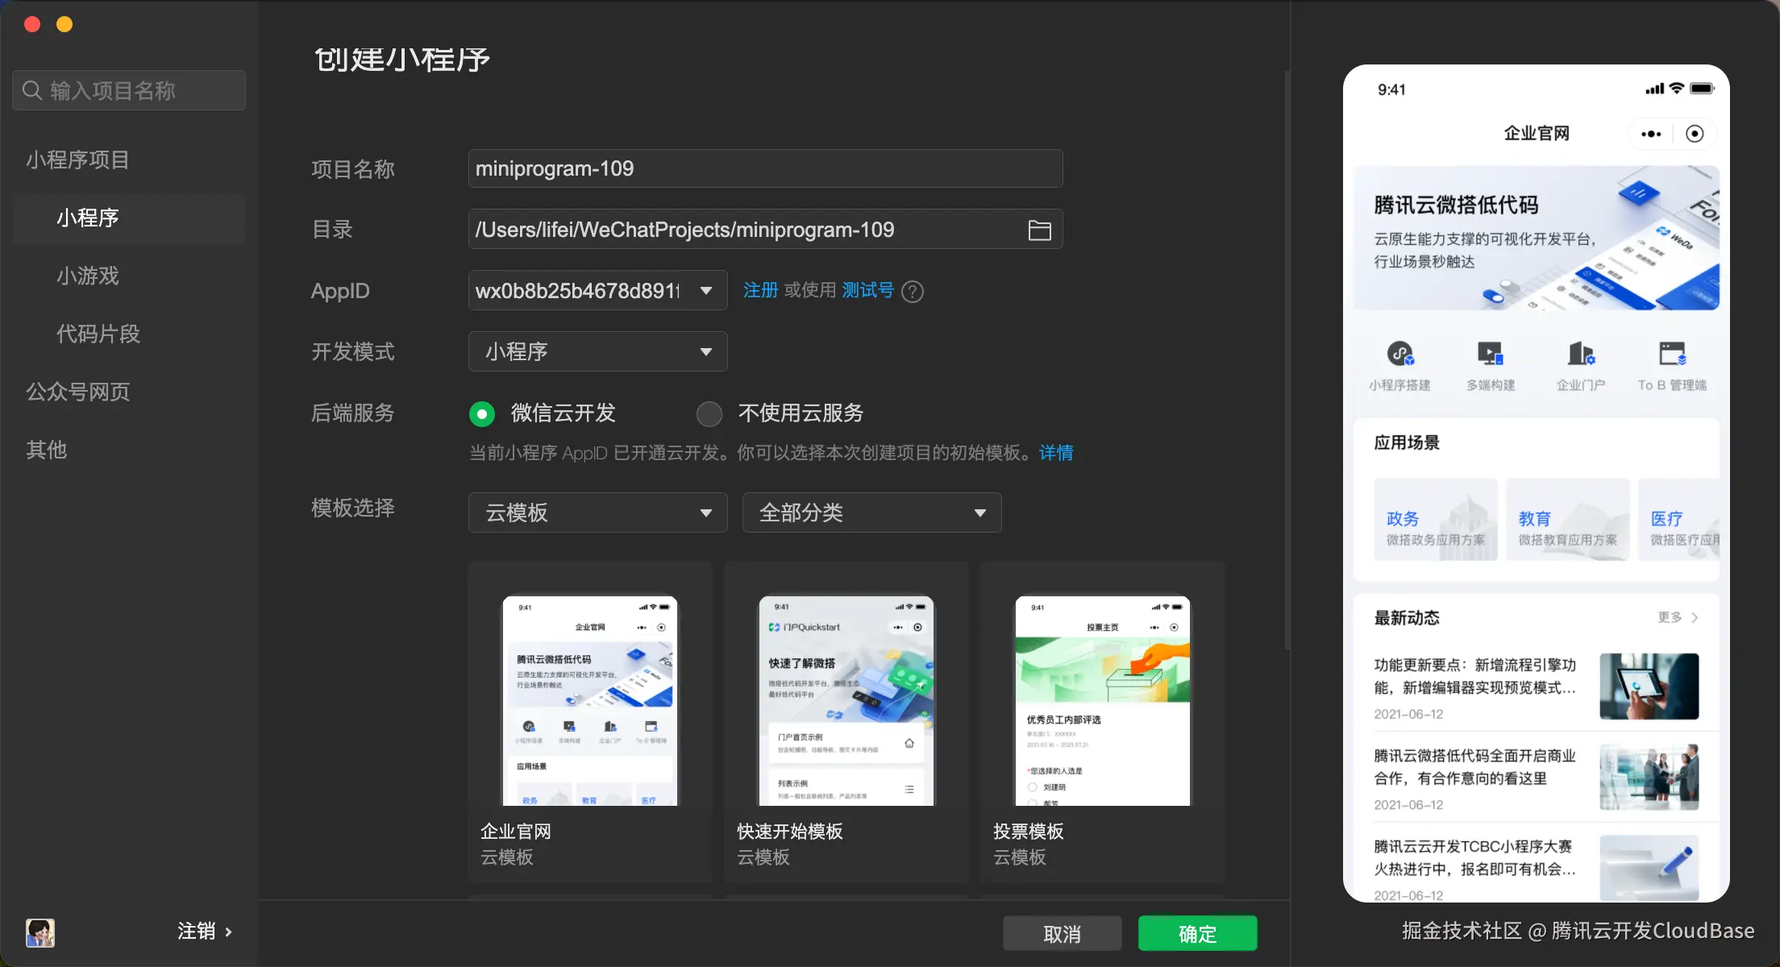The width and height of the screenshot is (1780, 967).
Task: Click the 小程序搭建 icon in phone preview
Action: pos(1400,355)
